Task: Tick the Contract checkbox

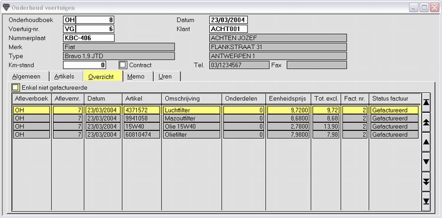Action: 123,65
